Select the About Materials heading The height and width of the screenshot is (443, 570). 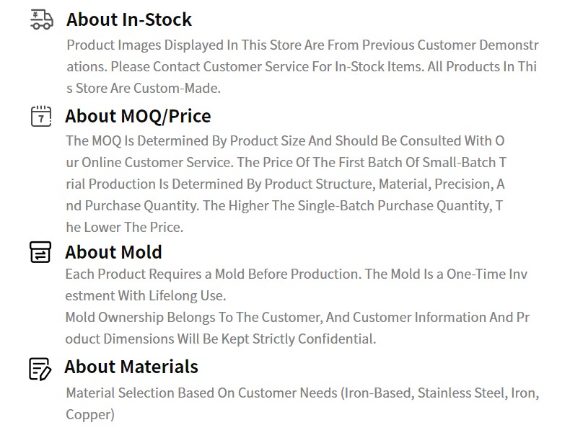click(x=131, y=367)
